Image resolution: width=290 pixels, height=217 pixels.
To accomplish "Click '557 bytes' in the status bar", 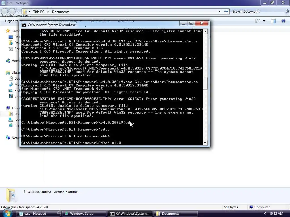I will 231,207.
